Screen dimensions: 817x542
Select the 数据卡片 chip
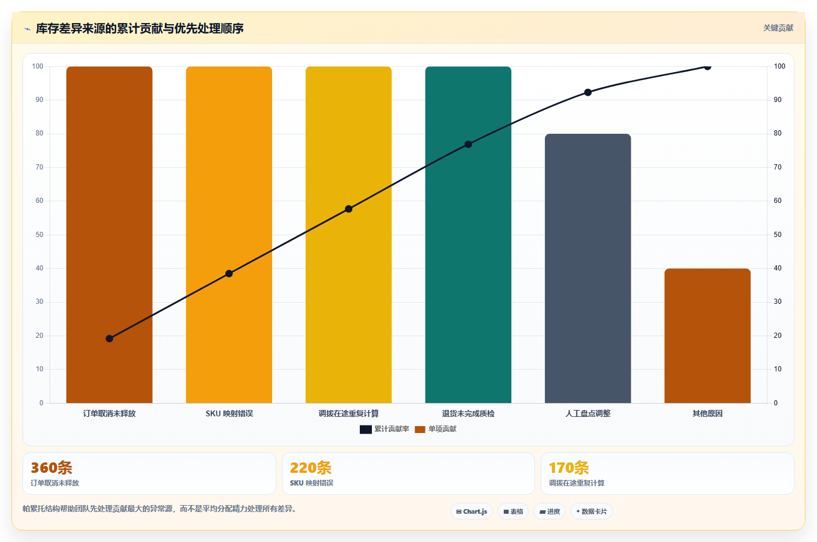pos(592,511)
